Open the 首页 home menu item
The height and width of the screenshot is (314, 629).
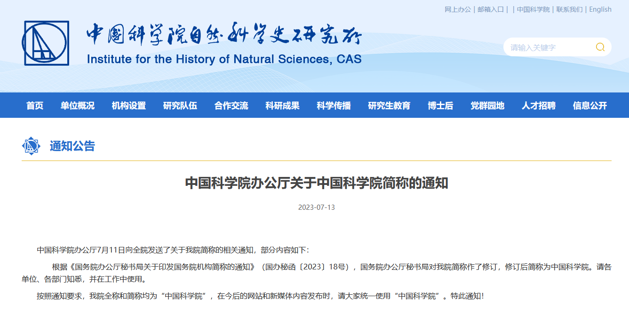(x=35, y=106)
